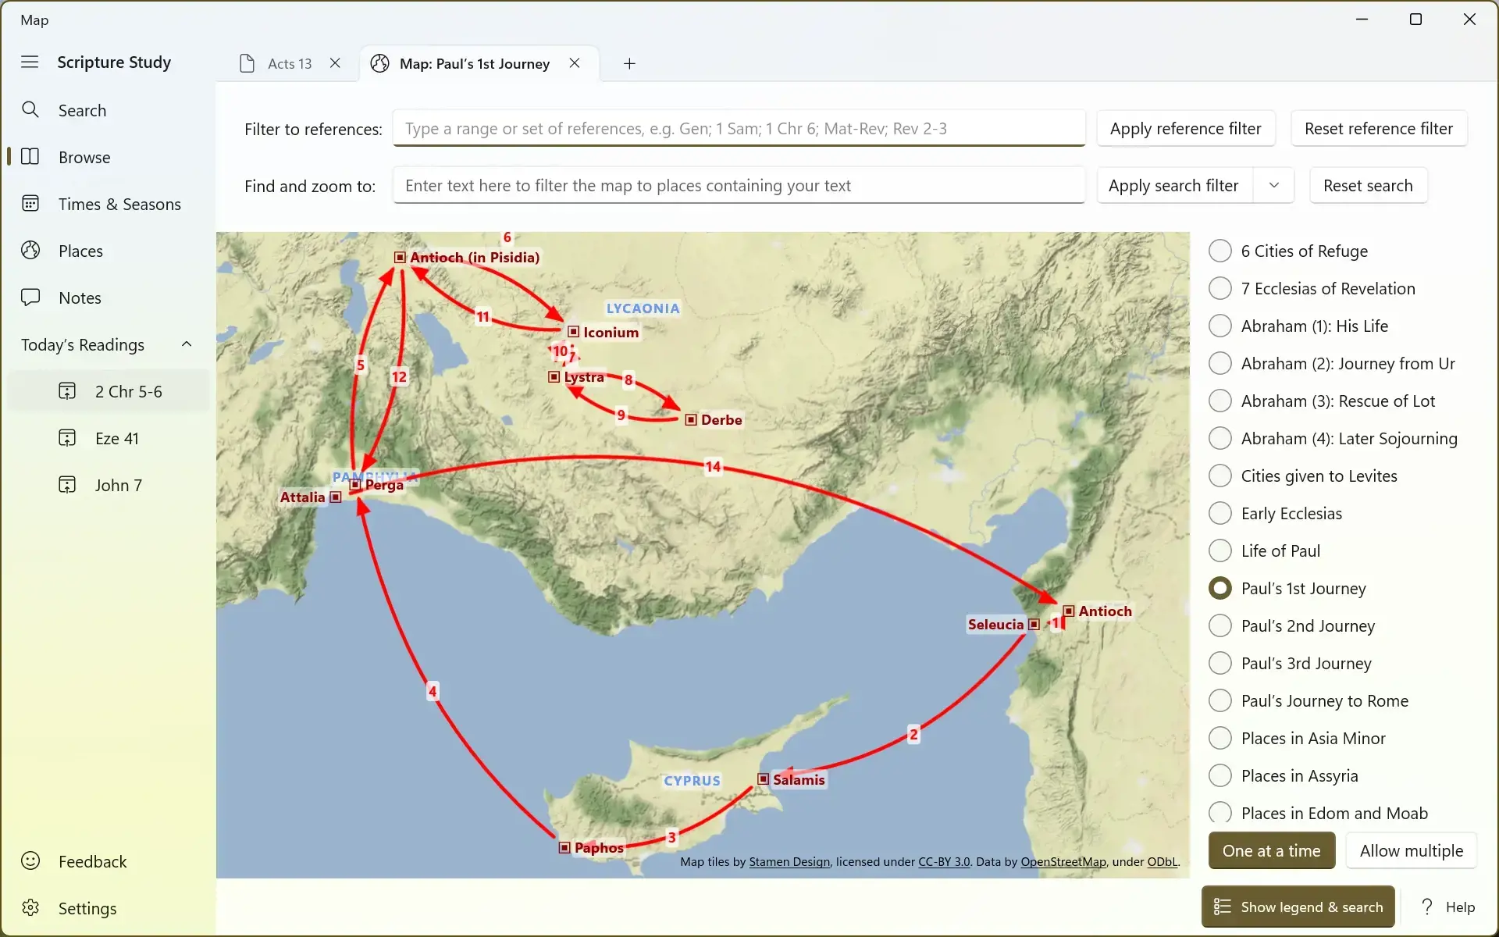The width and height of the screenshot is (1499, 937).
Task: Open the Notes panel
Action: 29,297
